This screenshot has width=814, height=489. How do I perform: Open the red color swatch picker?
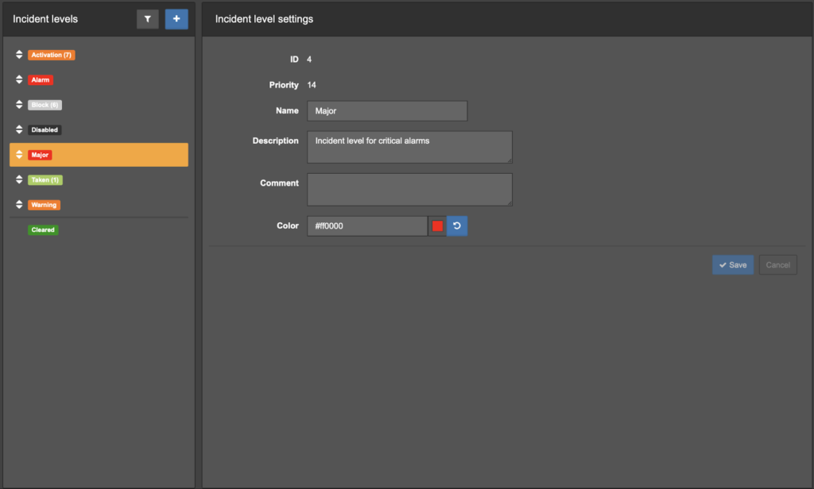tap(437, 226)
